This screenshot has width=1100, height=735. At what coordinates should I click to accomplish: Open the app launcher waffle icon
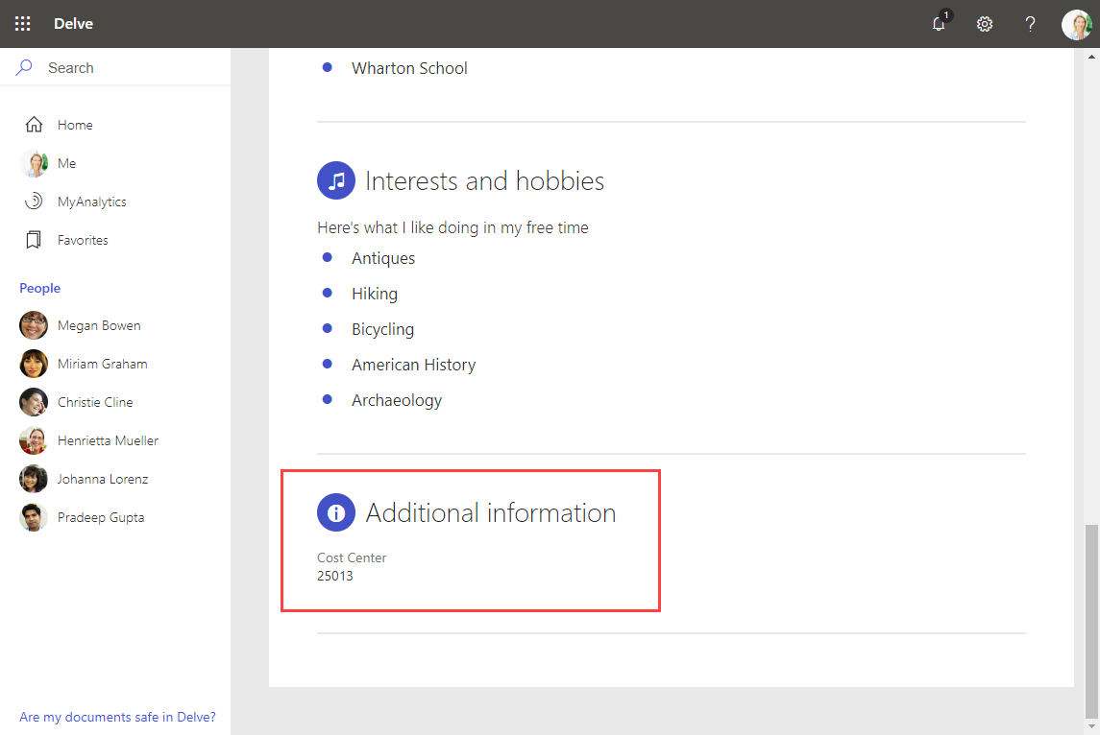[x=23, y=24]
